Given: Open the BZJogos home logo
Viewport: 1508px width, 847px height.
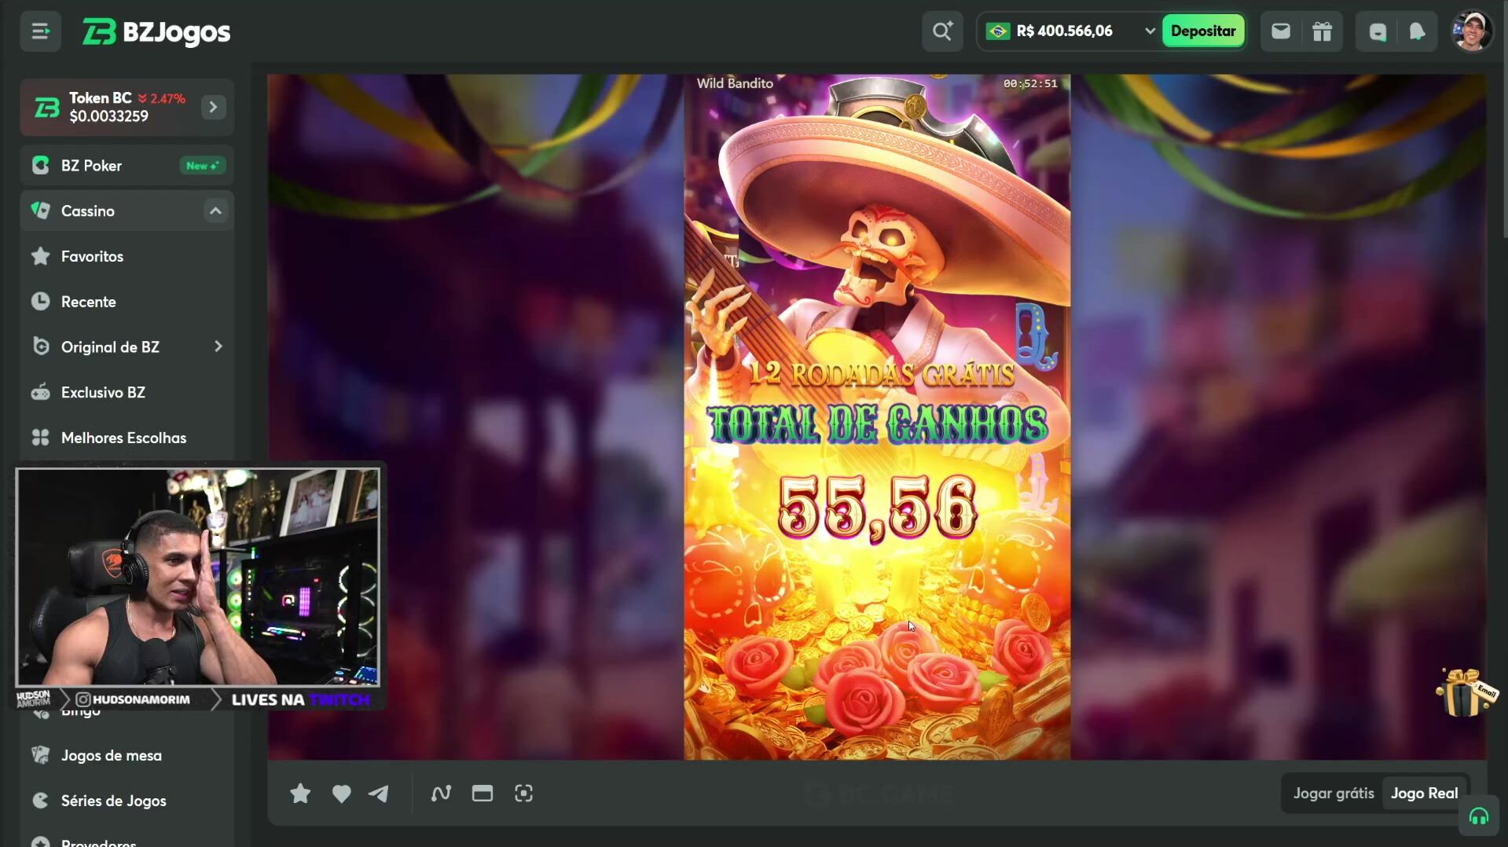Looking at the screenshot, I should [156, 31].
